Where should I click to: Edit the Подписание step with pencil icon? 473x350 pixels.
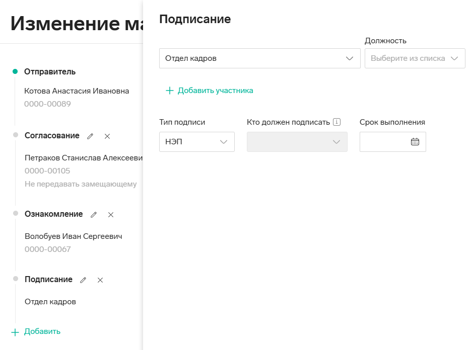pos(83,280)
